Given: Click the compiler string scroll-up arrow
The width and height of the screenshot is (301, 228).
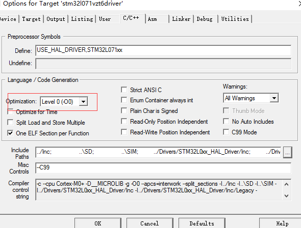Looking at the screenshot, I should [286, 184].
